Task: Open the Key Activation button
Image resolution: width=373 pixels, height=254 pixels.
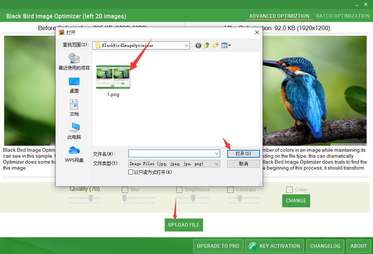Action: [275, 246]
